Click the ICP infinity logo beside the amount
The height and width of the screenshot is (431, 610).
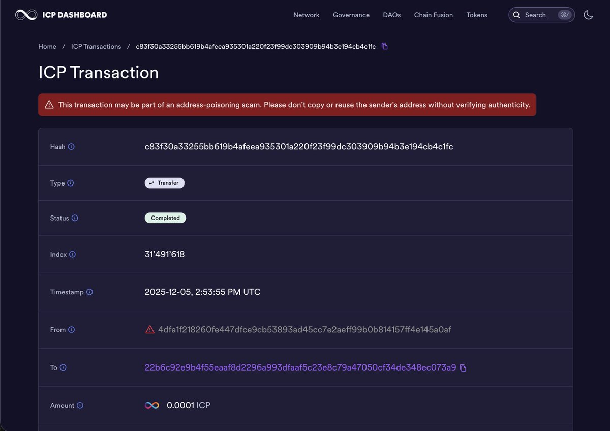(x=151, y=405)
